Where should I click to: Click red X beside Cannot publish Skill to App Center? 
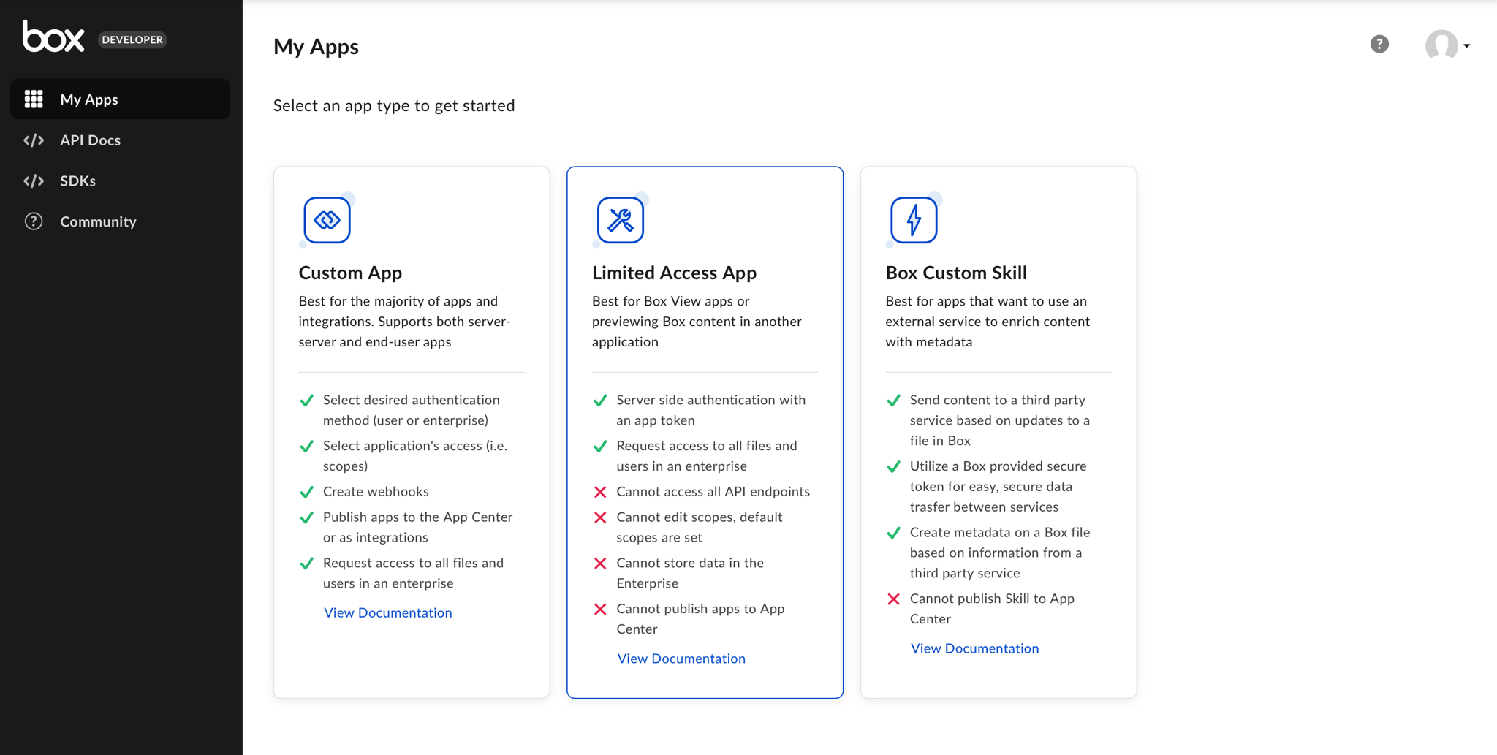[x=893, y=599]
